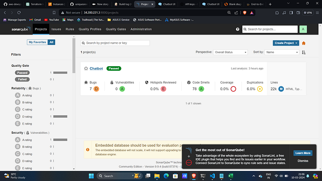This screenshot has width=322, height=181.
Task: Click the Brave shields icon in address bar
Action: click(x=245, y=13)
